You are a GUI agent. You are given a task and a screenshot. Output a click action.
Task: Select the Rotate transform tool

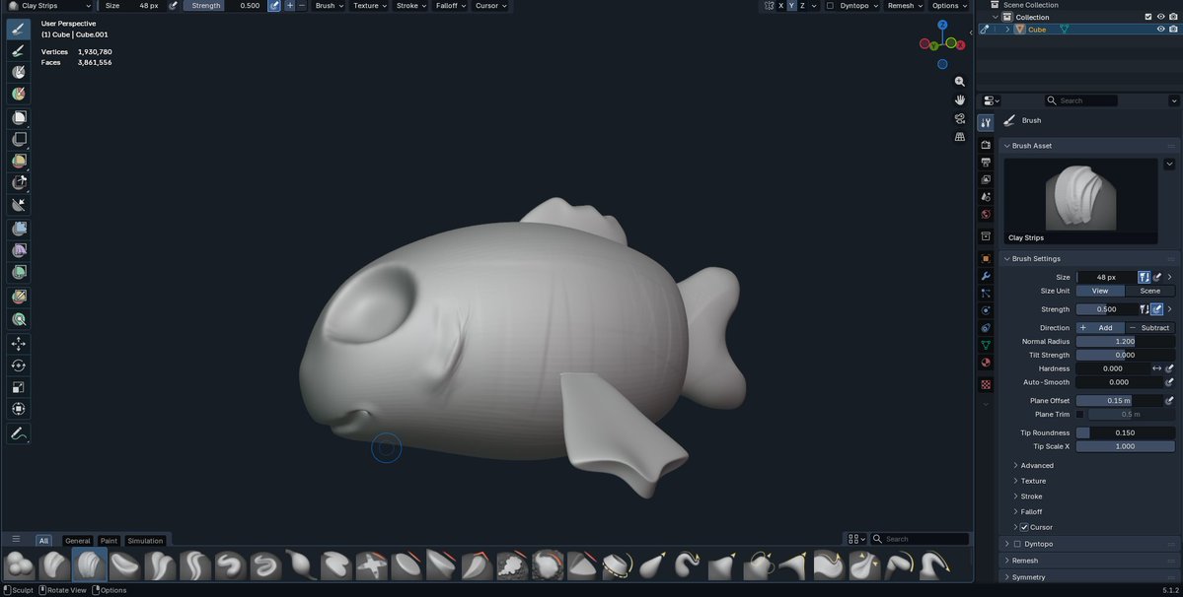click(x=19, y=365)
